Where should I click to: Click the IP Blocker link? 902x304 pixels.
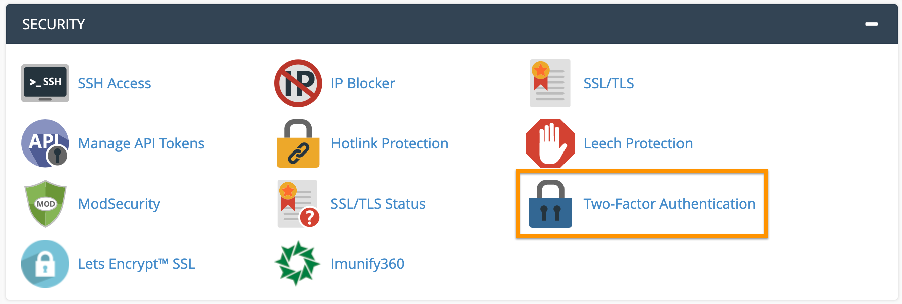coord(362,83)
